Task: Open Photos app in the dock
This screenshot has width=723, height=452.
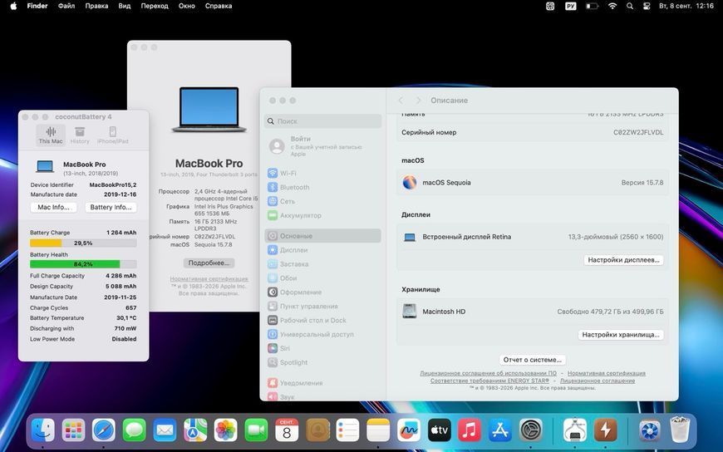Action: 225,430
